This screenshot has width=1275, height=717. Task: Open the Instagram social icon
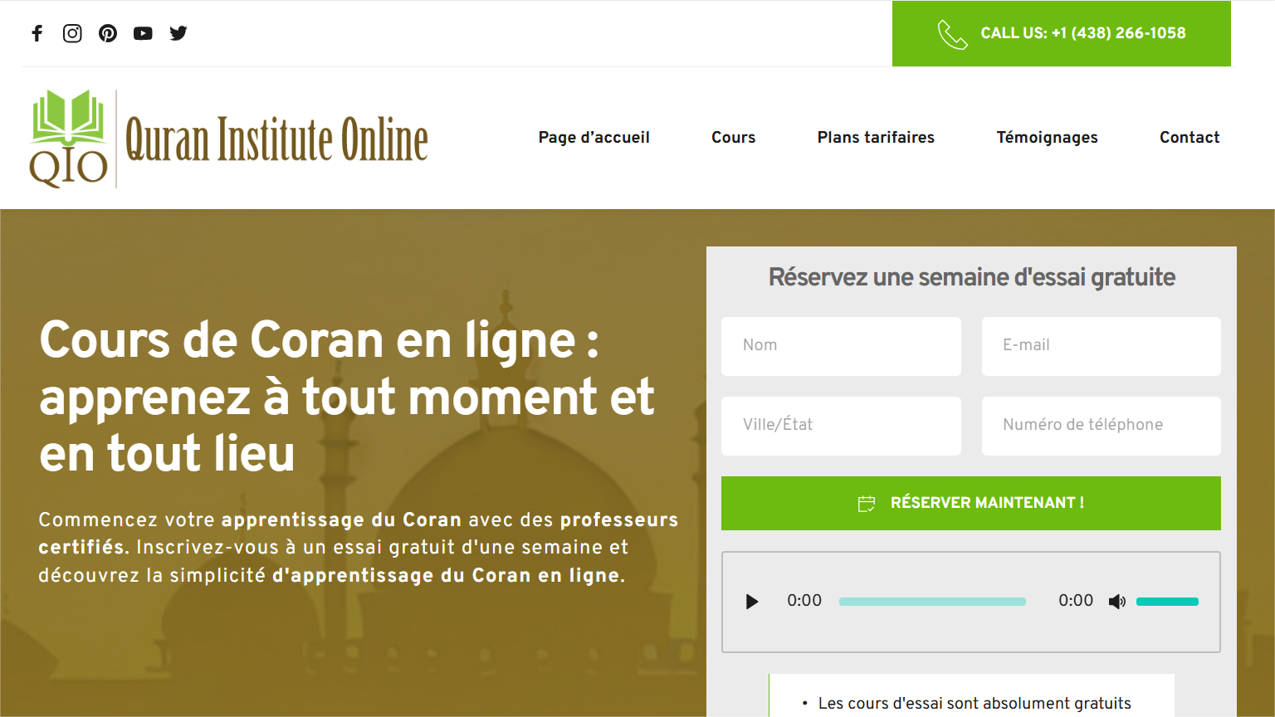72,33
